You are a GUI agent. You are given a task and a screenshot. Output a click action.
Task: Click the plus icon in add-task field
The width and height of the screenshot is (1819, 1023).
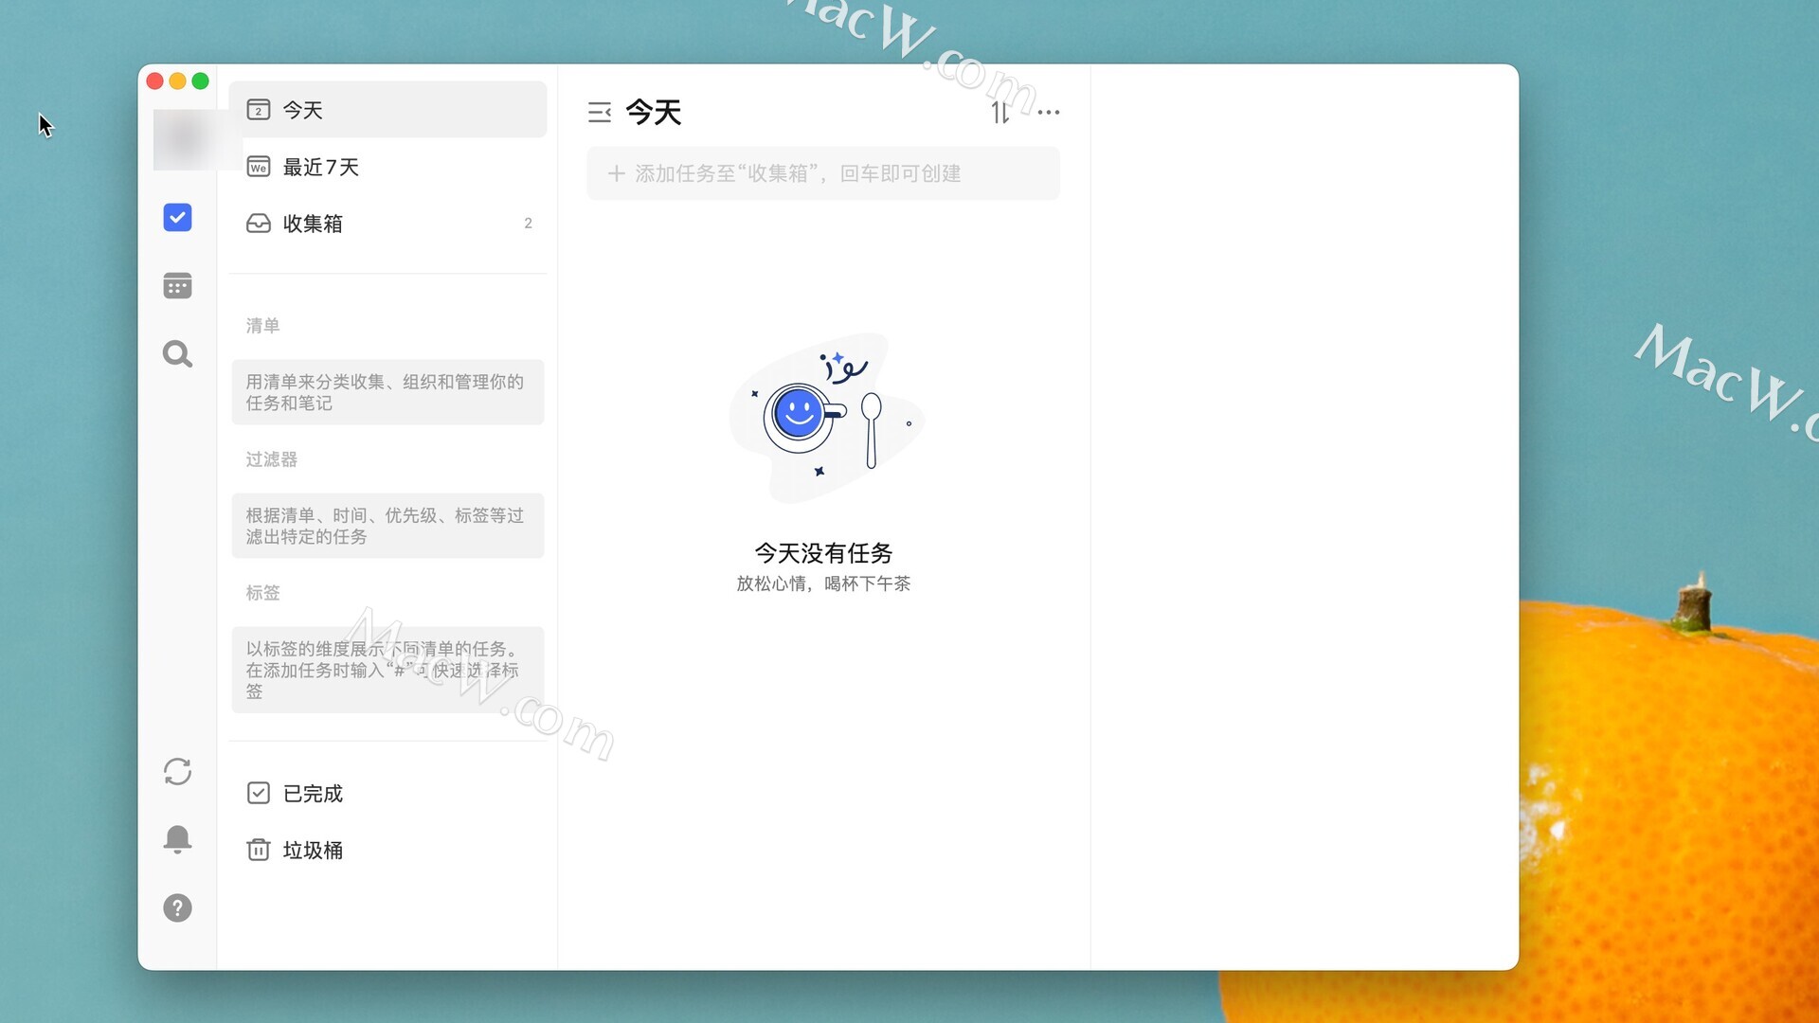pyautogui.click(x=616, y=173)
